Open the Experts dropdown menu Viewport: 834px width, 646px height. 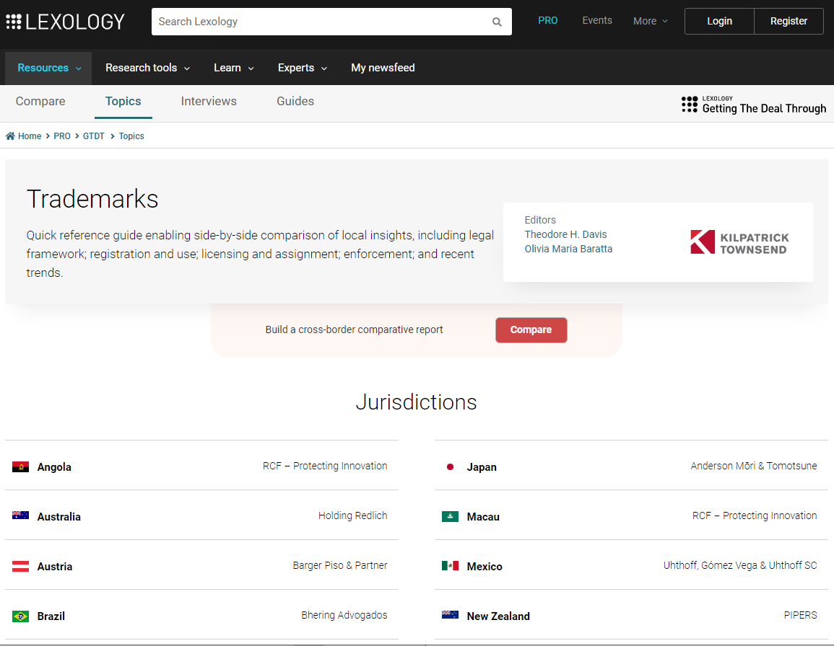coord(302,68)
